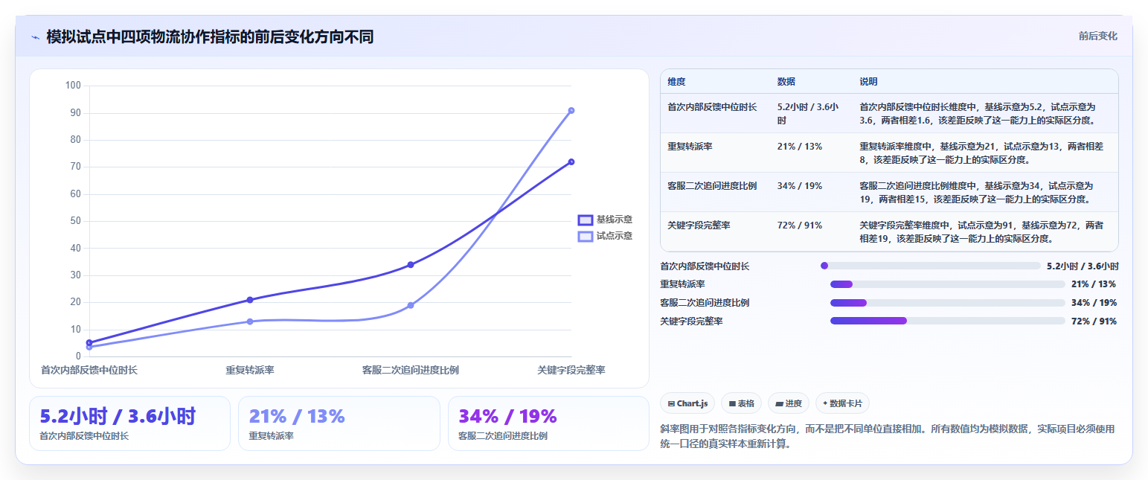Click the pilot point at 客服二次追问进度比例 (19)
Screen dimensions: 1148x480
(411, 305)
